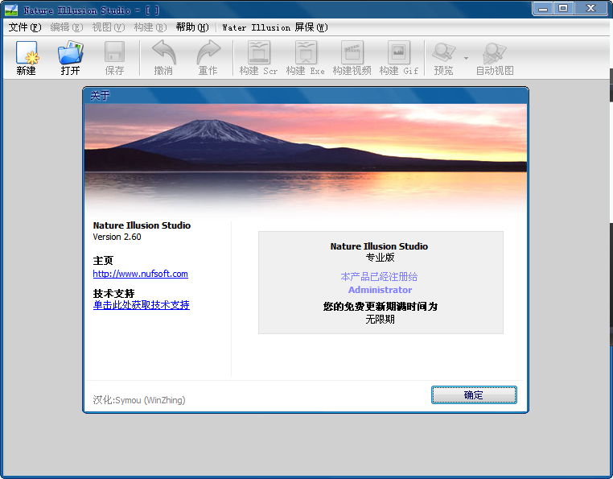Click the Mount Fuji sunset banner image
The image size is (613, 479).
pyautogui.click(x=306, y=160)
